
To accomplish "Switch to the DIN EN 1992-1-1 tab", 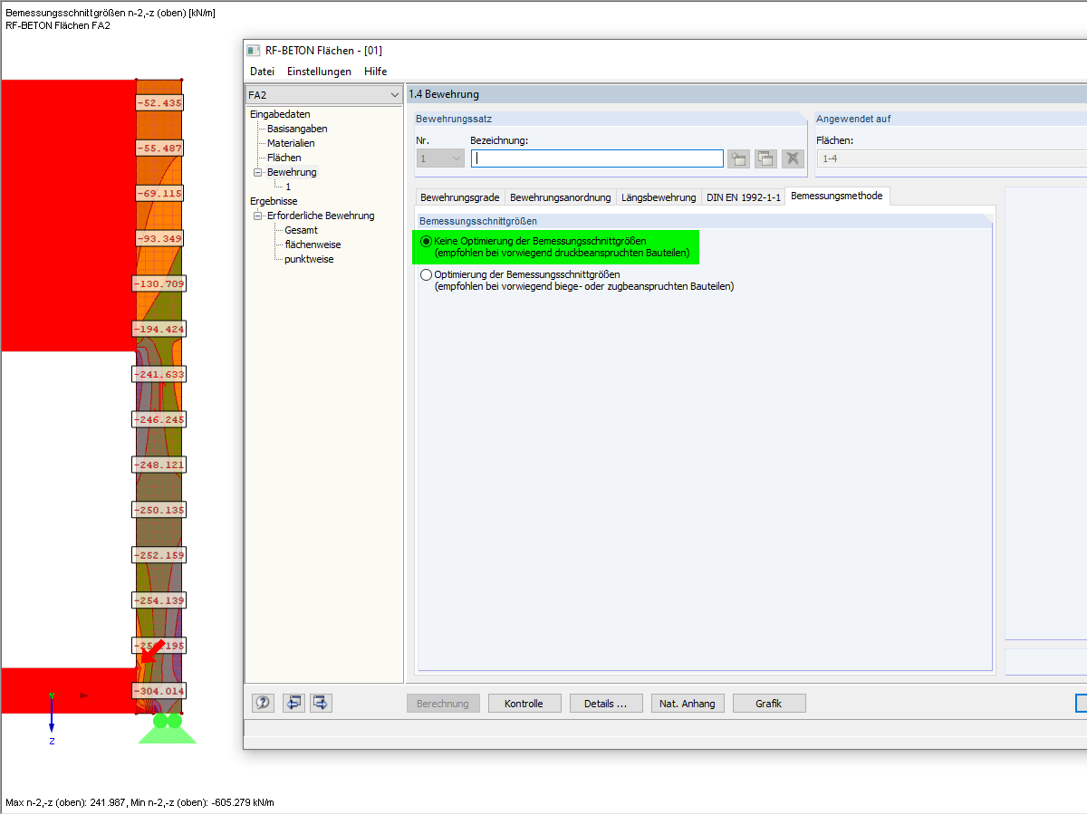I will 744,197.
